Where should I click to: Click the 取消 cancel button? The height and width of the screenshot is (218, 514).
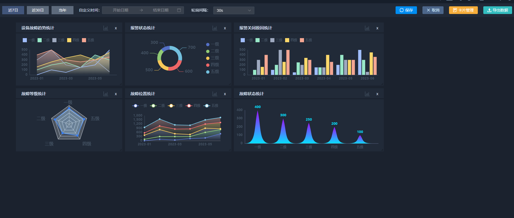pyautogui.click(x=433, y=10)
